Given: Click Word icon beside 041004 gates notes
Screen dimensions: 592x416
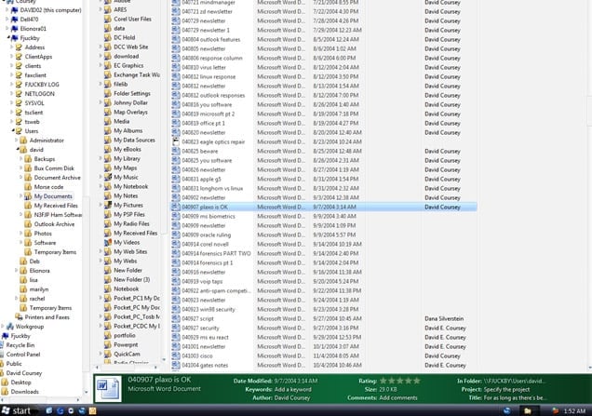Looking at the screenshot, I should 176,365.
